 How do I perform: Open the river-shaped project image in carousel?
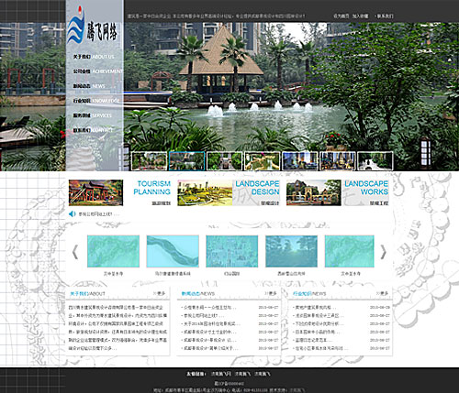(173, 251)
